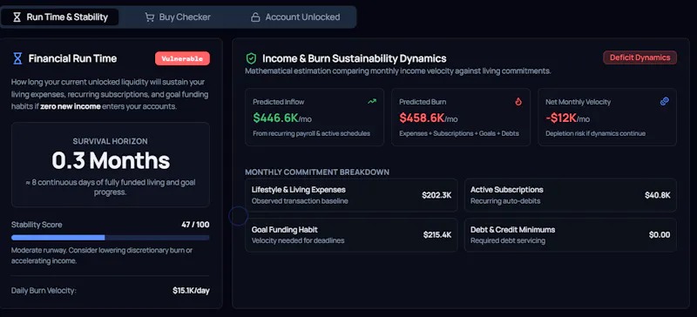This screenshot has height=317, width=697.
Task: Open the Lifestyle & Living Expenses row
Action: [351, 195]
